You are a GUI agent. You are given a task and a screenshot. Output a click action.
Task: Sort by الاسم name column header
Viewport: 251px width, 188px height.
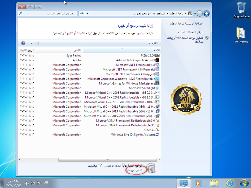[x=122, y=50]
